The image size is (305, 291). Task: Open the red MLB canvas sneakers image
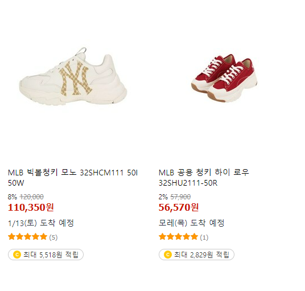point(224,78)
